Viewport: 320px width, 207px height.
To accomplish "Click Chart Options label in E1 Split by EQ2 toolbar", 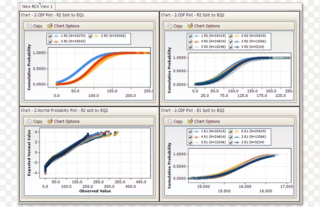I will pos(207,121).
